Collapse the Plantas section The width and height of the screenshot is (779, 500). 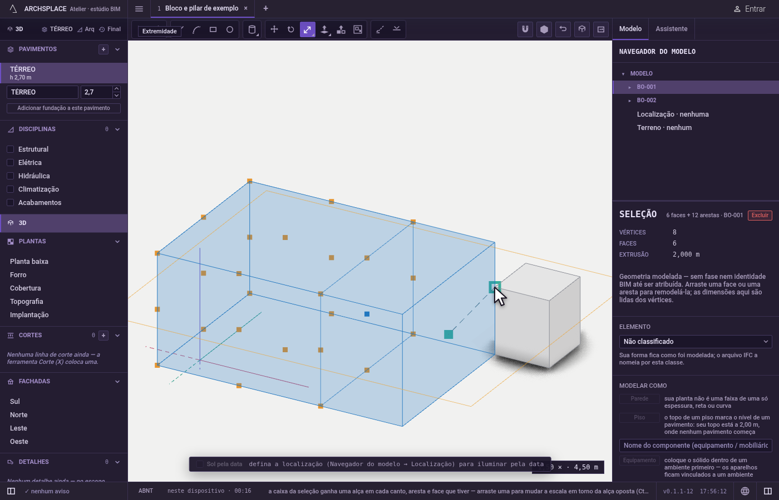pyautogui.click(x=117, y=242)
